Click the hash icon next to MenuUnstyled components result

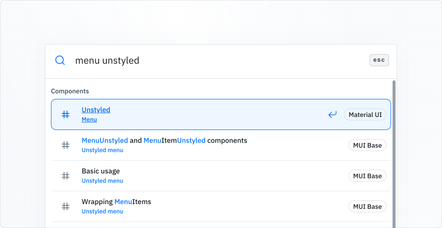click(65, 145)
